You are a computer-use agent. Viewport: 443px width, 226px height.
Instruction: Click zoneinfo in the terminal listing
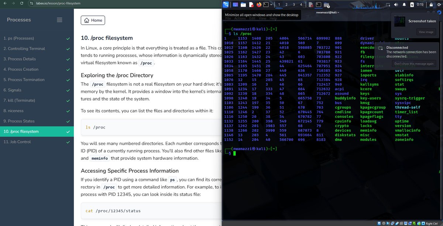point(404,140)
